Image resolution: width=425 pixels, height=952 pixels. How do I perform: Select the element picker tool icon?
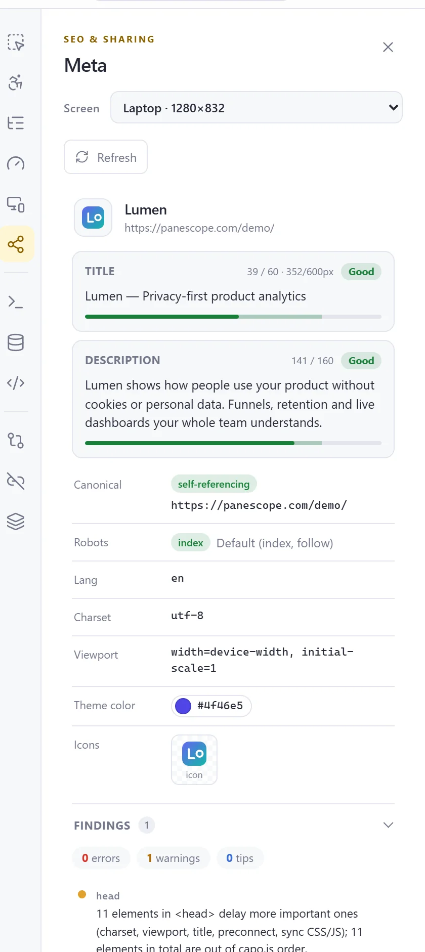click(x=16, y=42)
